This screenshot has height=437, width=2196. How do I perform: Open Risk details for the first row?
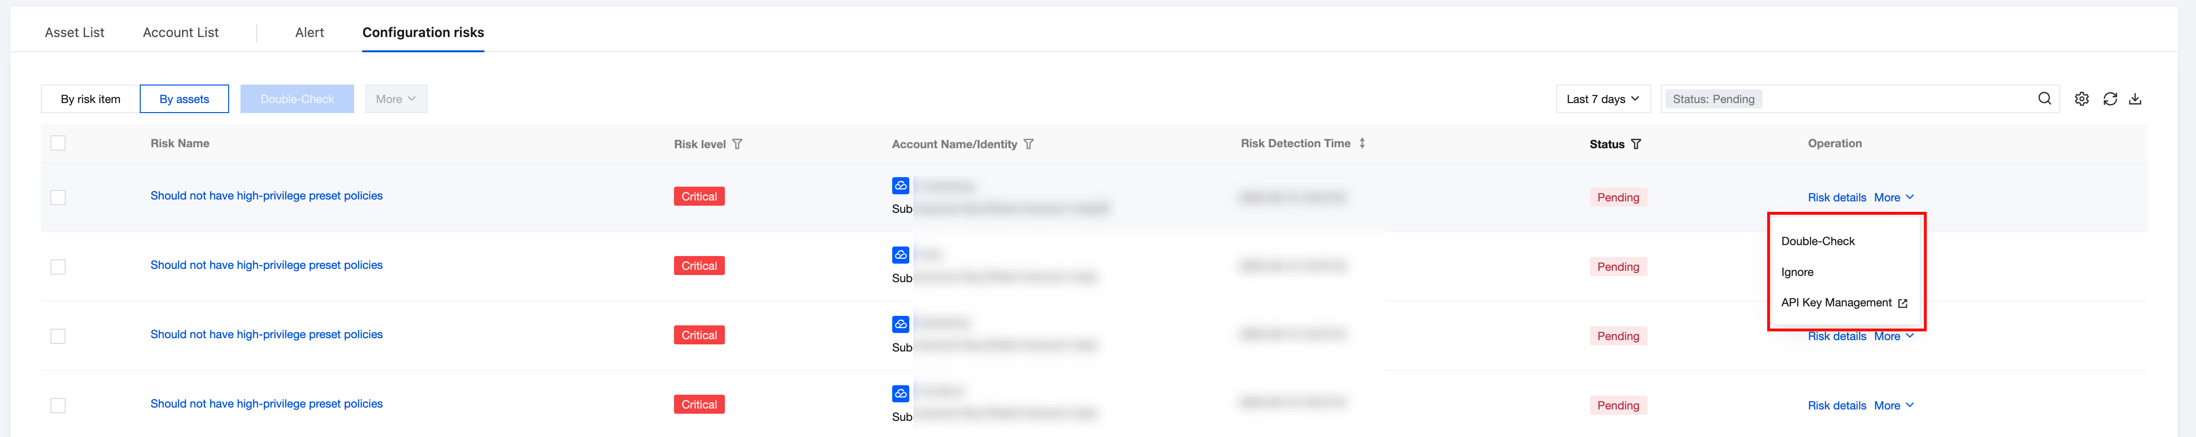(x=1836, y=198)
